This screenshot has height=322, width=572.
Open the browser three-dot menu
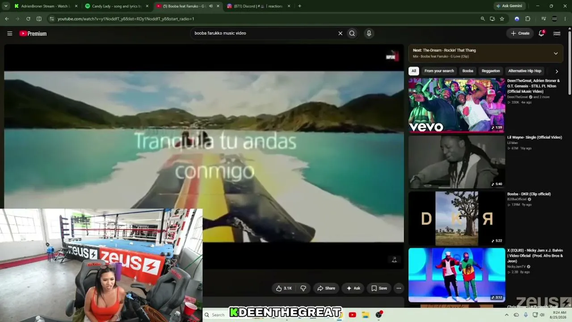(x=565, y=19)
